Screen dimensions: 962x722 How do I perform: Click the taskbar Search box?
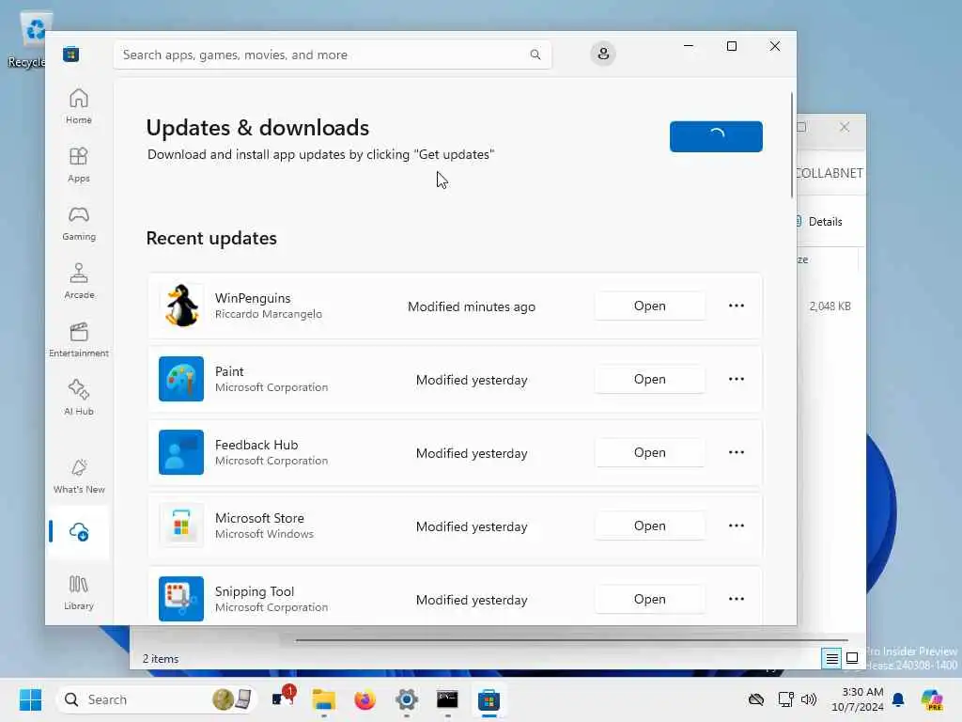(157, 699)
